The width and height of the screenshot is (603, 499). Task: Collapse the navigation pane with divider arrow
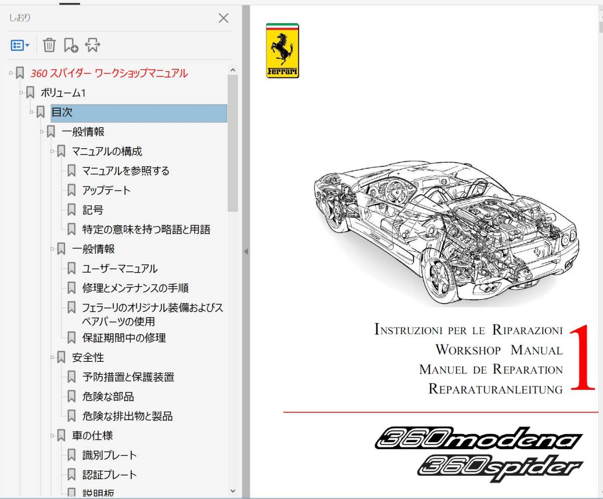(x=246, y=251)
